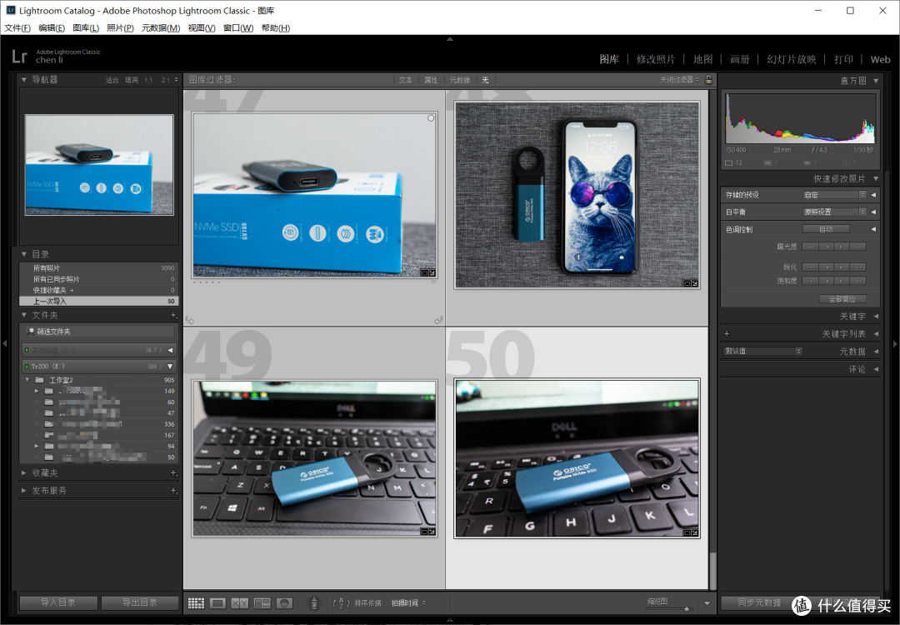Toggle A-Z sort direction icon
The height and width of the screenshot is (625, 900).
(341, 602)
